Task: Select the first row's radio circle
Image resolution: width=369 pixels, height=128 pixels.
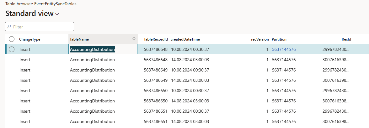Action: 12,49
